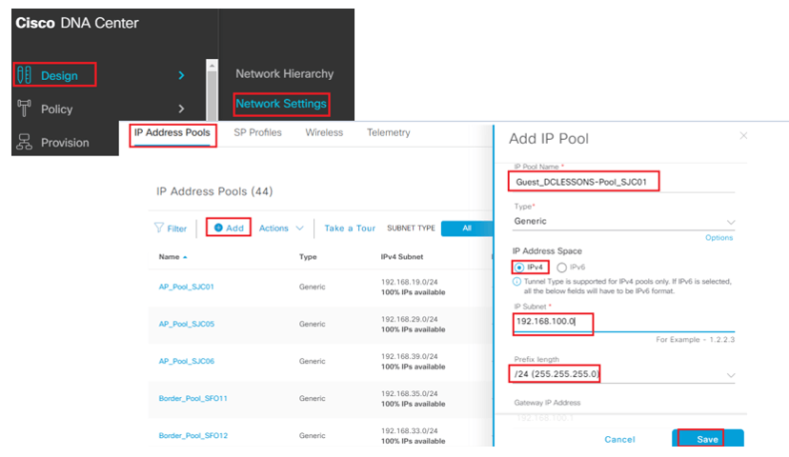This screenshot has width=789, height=457.
Task: Select the IPv4 radio button
Action: click(519, 268)
